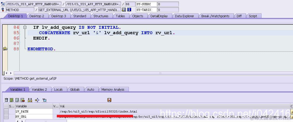Click the yellow box with blue arrows icon
The width and height of the screenshot is (293, 122).
(37, 100)
